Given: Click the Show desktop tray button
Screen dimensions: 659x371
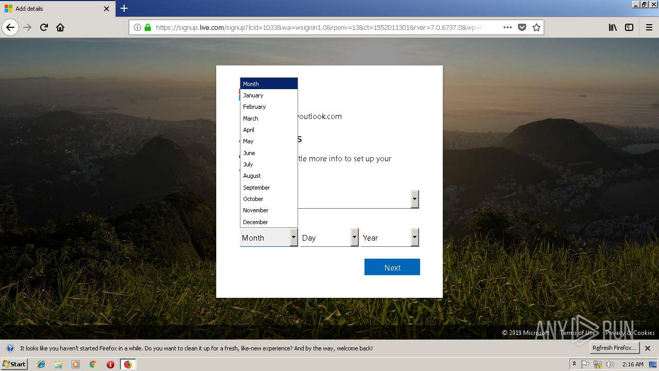Looking at the screenshot, I should click(653, 364).
